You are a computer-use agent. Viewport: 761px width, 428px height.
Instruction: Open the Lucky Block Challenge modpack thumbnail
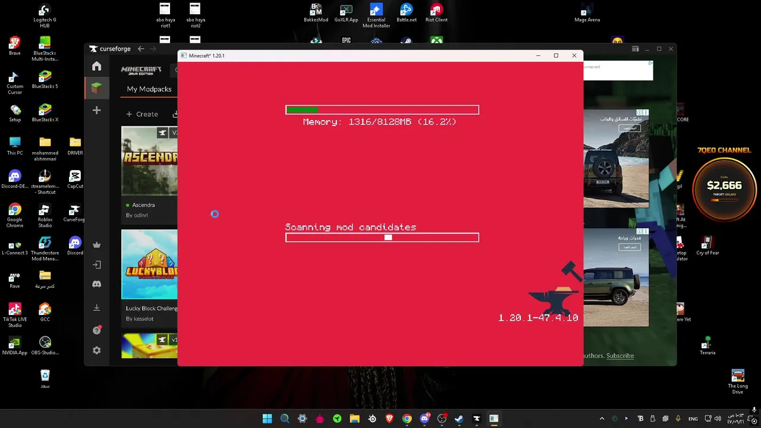click(x=149, y=265)
